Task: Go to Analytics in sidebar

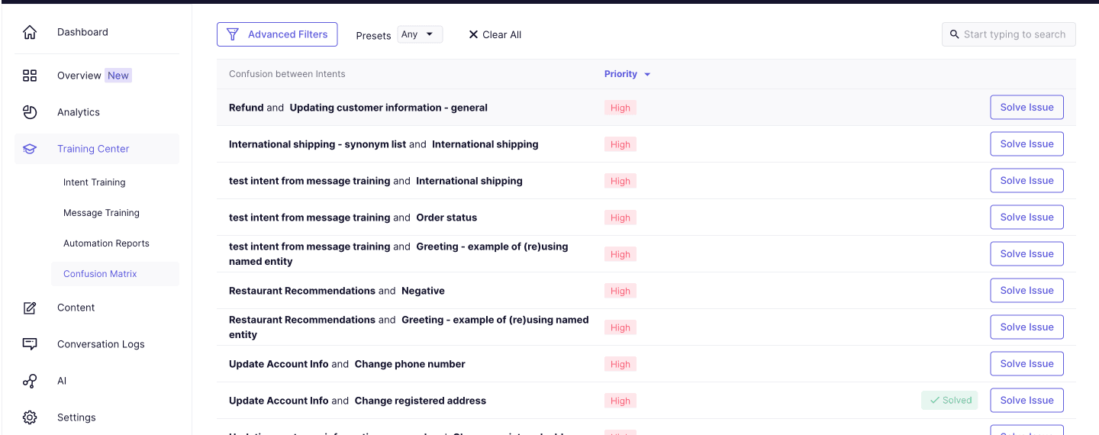Action: point(79,112)
